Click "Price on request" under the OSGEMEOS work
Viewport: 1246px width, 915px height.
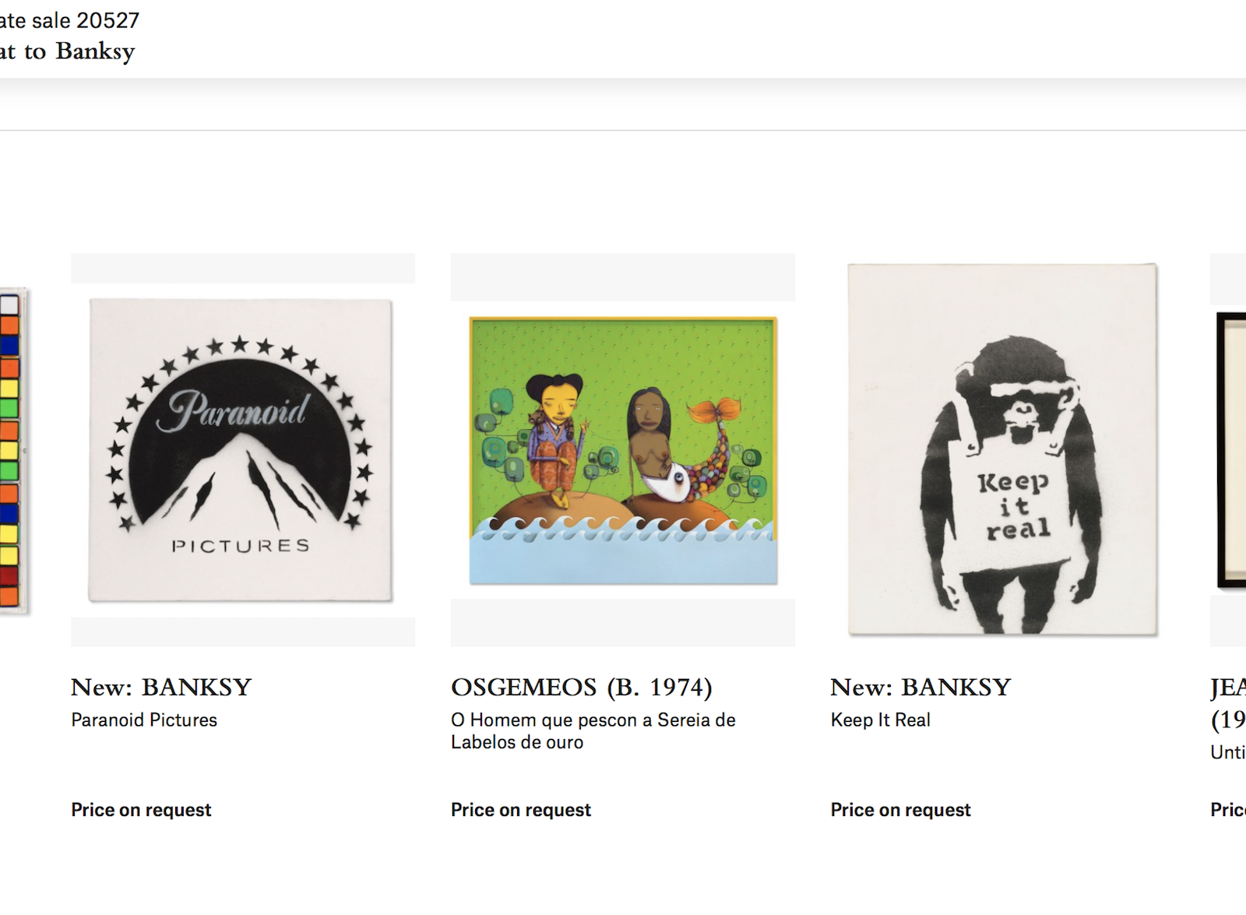[x=521, y=810]
